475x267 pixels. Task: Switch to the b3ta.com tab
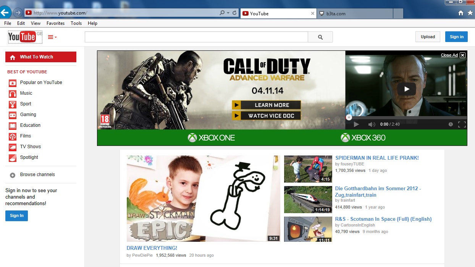pos(355,13)
